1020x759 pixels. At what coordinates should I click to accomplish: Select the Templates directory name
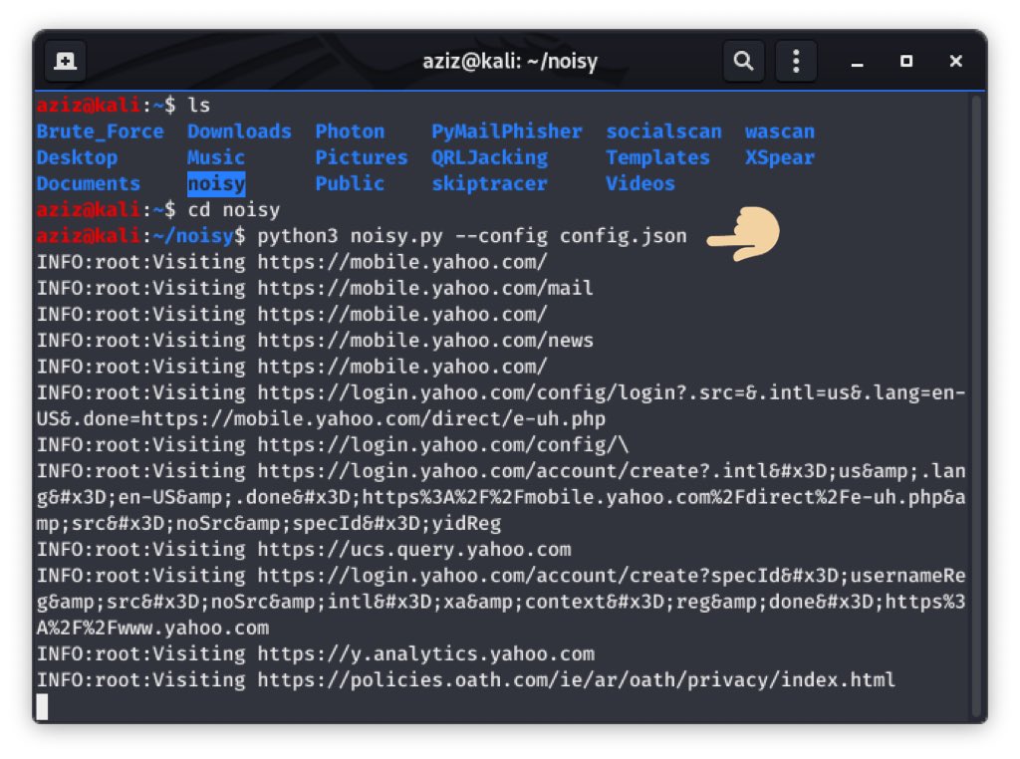click(657, 157)
